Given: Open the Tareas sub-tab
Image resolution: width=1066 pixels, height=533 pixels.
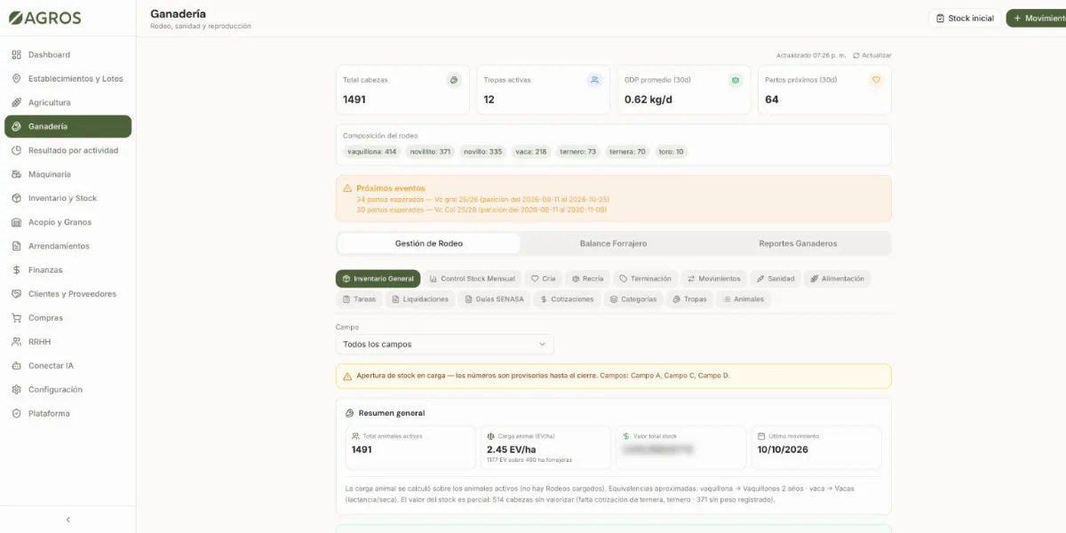Looking at the screenshot, I should pos(359,299).
